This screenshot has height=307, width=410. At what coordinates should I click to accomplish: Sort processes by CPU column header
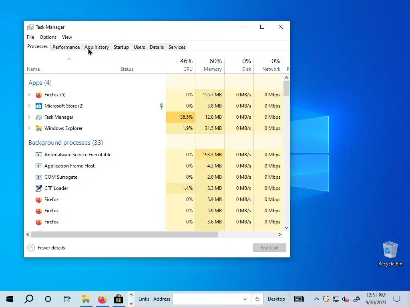click(181, 65)
